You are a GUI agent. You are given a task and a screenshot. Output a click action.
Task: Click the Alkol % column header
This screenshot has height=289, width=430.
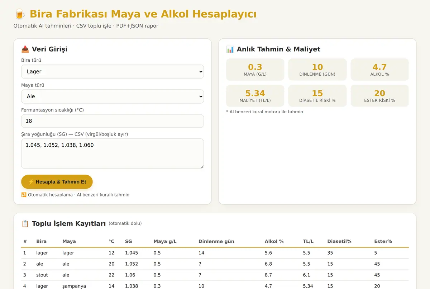pyautogui.click(x=274, y=241)
